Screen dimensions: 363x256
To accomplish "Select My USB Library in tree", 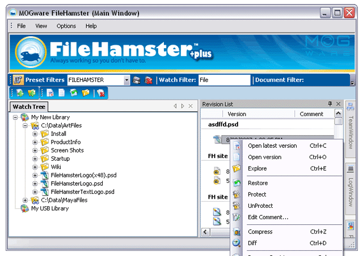I will (x=50, y=208).
